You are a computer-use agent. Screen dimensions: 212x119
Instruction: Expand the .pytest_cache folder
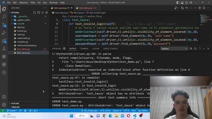24,20
